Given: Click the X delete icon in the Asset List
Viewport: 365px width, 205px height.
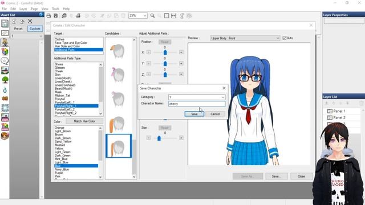Looking at the screenshot, I should (30, 21).
